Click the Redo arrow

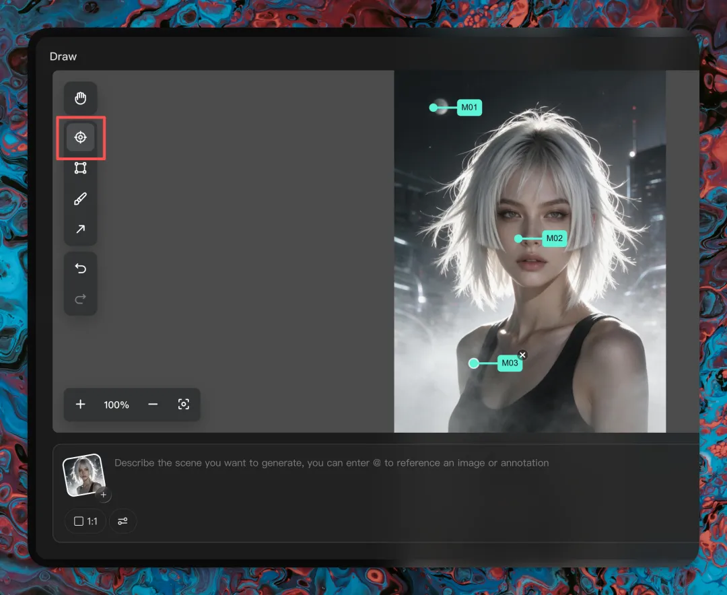point(80,299)
